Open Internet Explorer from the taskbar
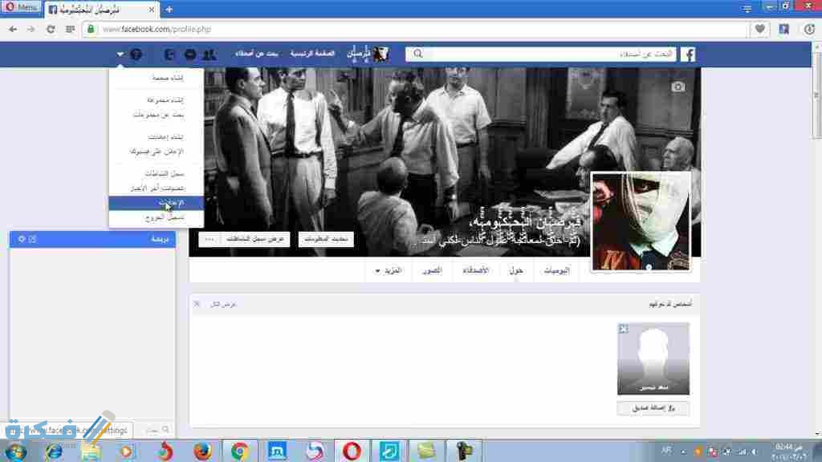The width and height of the screenshot is (822, 462). (53, 451)
